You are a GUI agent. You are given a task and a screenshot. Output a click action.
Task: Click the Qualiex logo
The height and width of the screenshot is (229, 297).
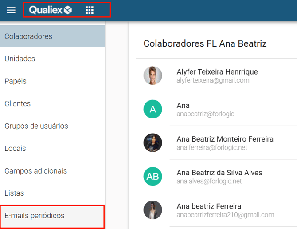point(50,10)
